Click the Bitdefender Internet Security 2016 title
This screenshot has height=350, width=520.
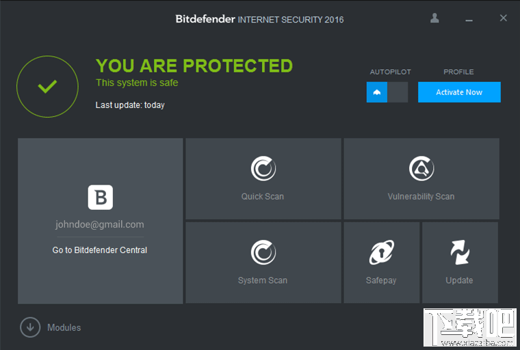tap(259, 19)
